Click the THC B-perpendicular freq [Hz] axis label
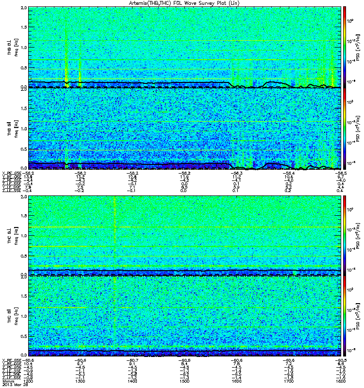This screenshot has height=388, width=364. point(17,236)
